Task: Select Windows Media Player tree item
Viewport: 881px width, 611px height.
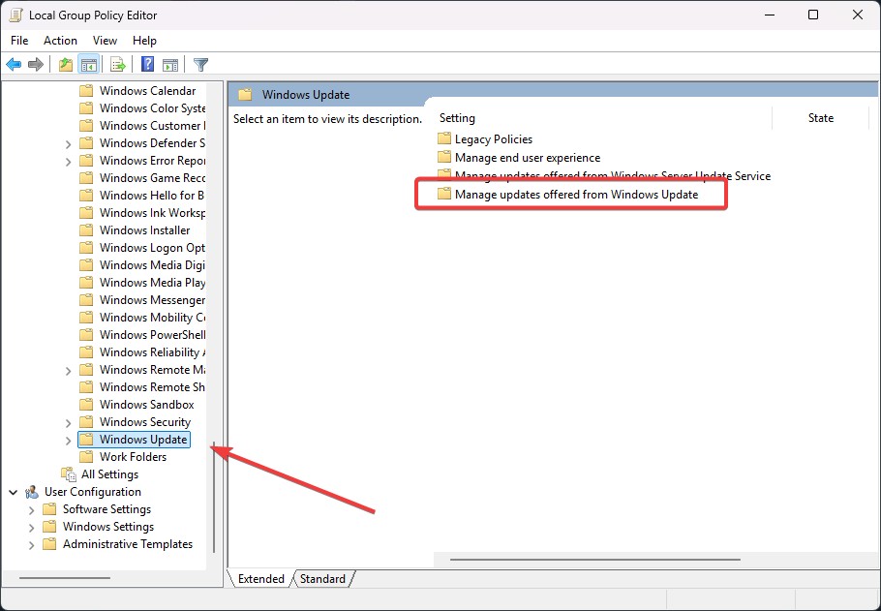Action: pos(152,282)
